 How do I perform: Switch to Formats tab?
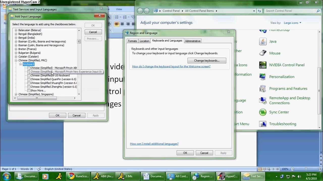[x=132, y=41]
